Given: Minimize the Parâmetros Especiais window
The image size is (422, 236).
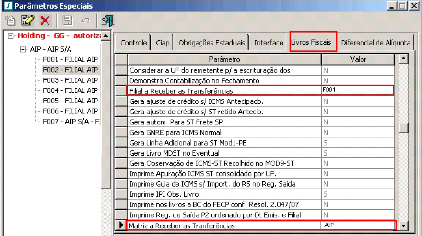Looking at the screenshot, I should 392,6.
